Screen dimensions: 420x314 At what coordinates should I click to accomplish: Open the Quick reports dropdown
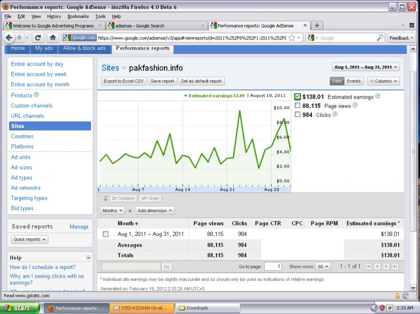(30, 239)
